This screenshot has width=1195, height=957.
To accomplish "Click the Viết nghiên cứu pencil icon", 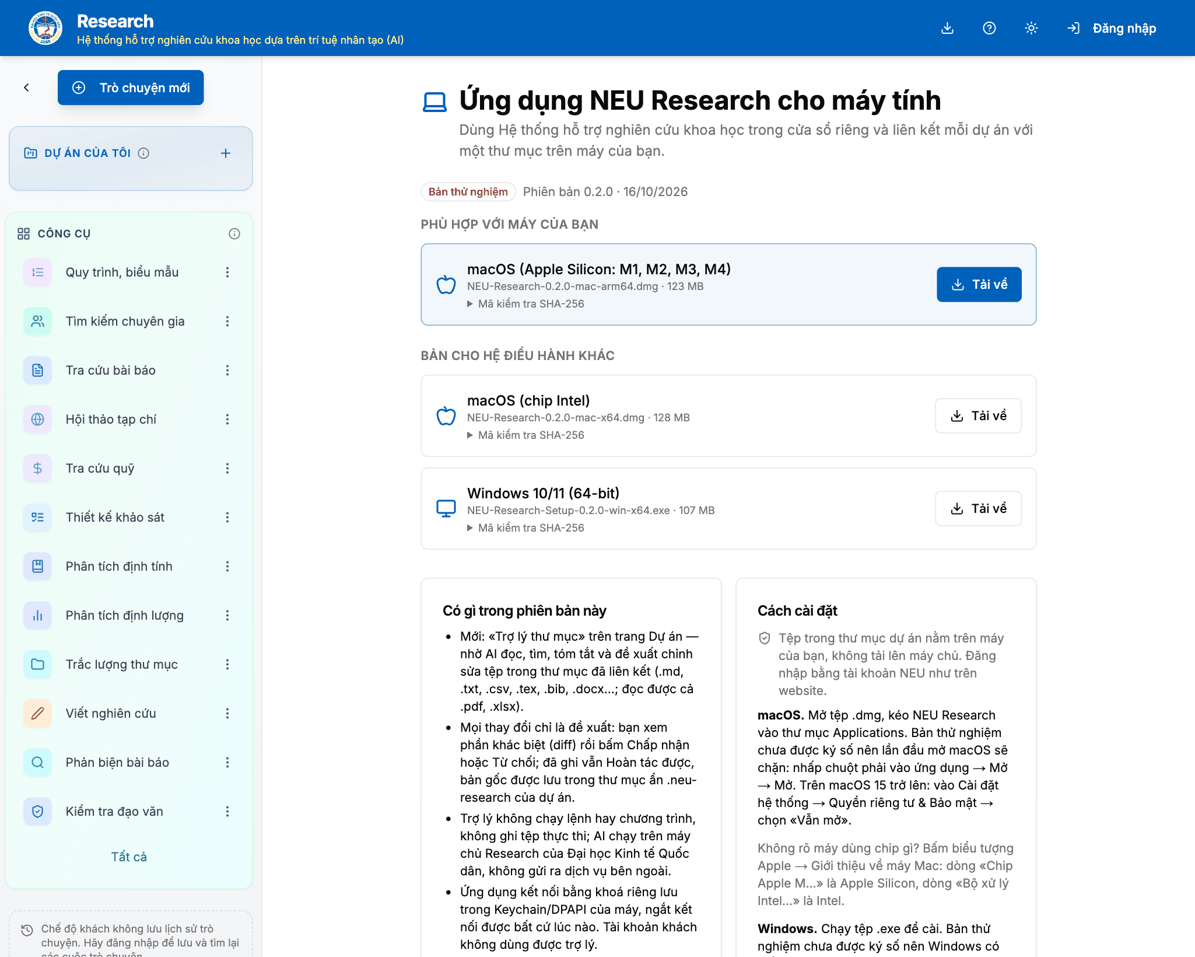I will (37, 714).
